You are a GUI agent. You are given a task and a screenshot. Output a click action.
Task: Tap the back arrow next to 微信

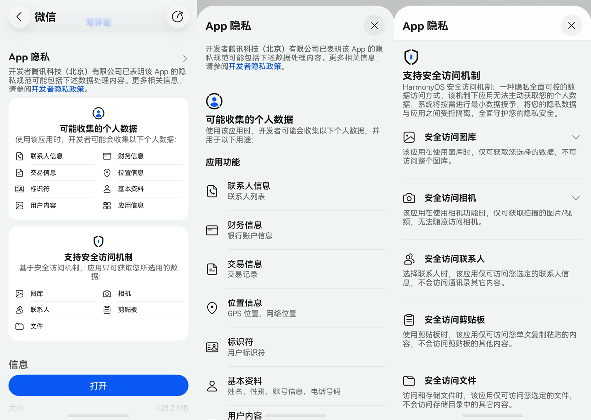pyautogui.click(x=19, y=17)
